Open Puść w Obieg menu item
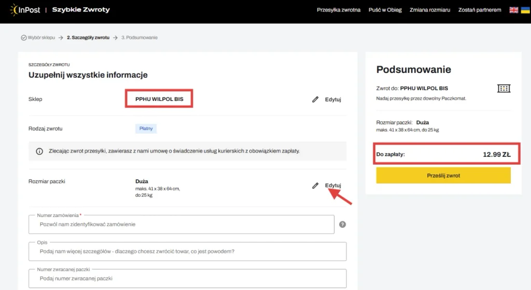 click(x=385, y=10)
